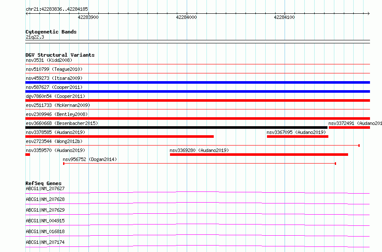
Task: Click the nsv587627 (Cooper2011) variant label
Action: (x=54, y=87)
